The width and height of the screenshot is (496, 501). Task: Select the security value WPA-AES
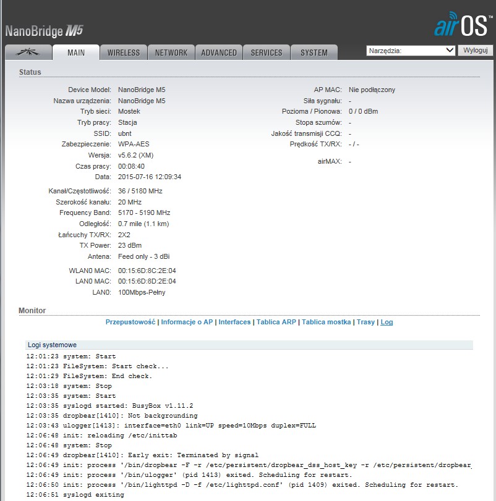tap(134, 144)
